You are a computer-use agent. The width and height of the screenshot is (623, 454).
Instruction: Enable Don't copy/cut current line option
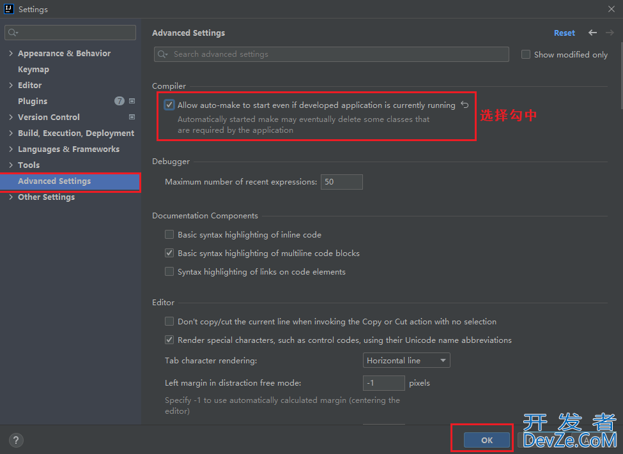[x=169, y=321]
